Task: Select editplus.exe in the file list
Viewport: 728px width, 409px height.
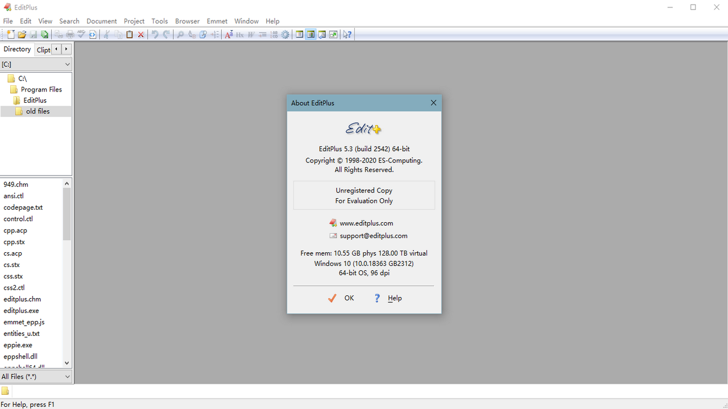Action: (21, 310)
